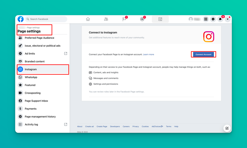Click the new message compose icon
The width and height of the screenshot is (247, 148).
click(227, 128)
